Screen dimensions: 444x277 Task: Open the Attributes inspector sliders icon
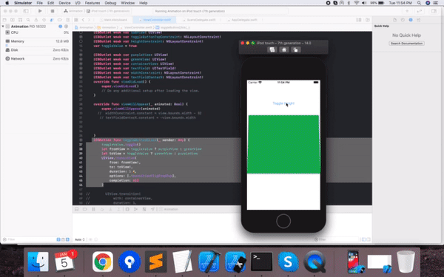pos(419,20)
